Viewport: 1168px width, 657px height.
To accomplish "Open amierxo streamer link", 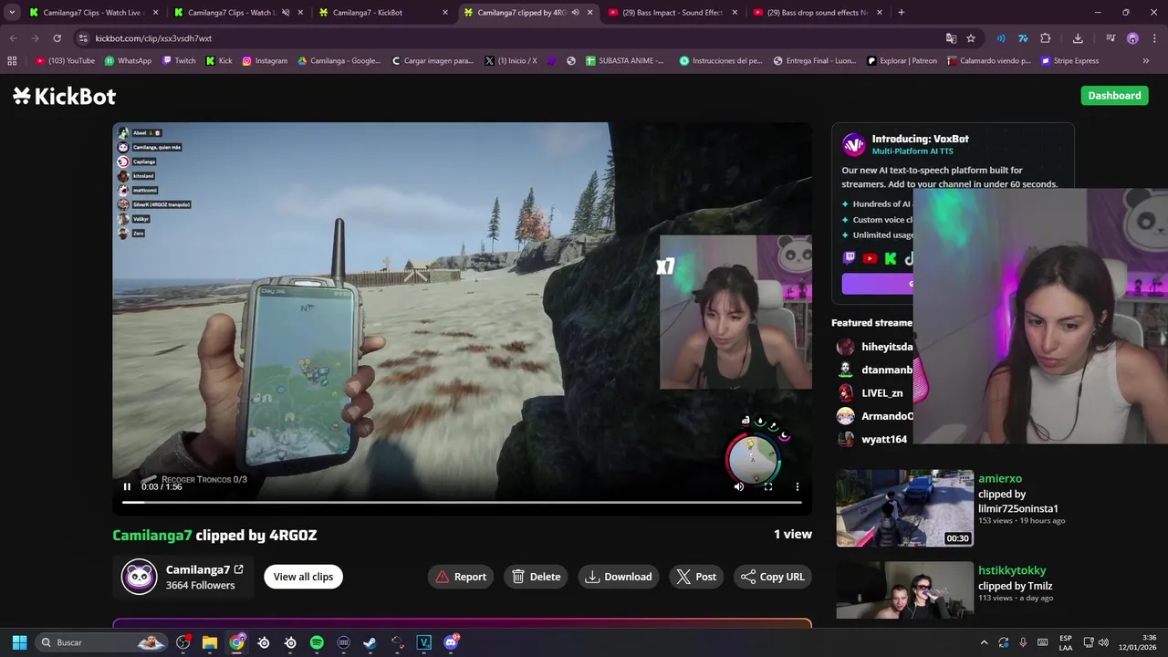I will pyautogui.click(x=1000, y=478).
